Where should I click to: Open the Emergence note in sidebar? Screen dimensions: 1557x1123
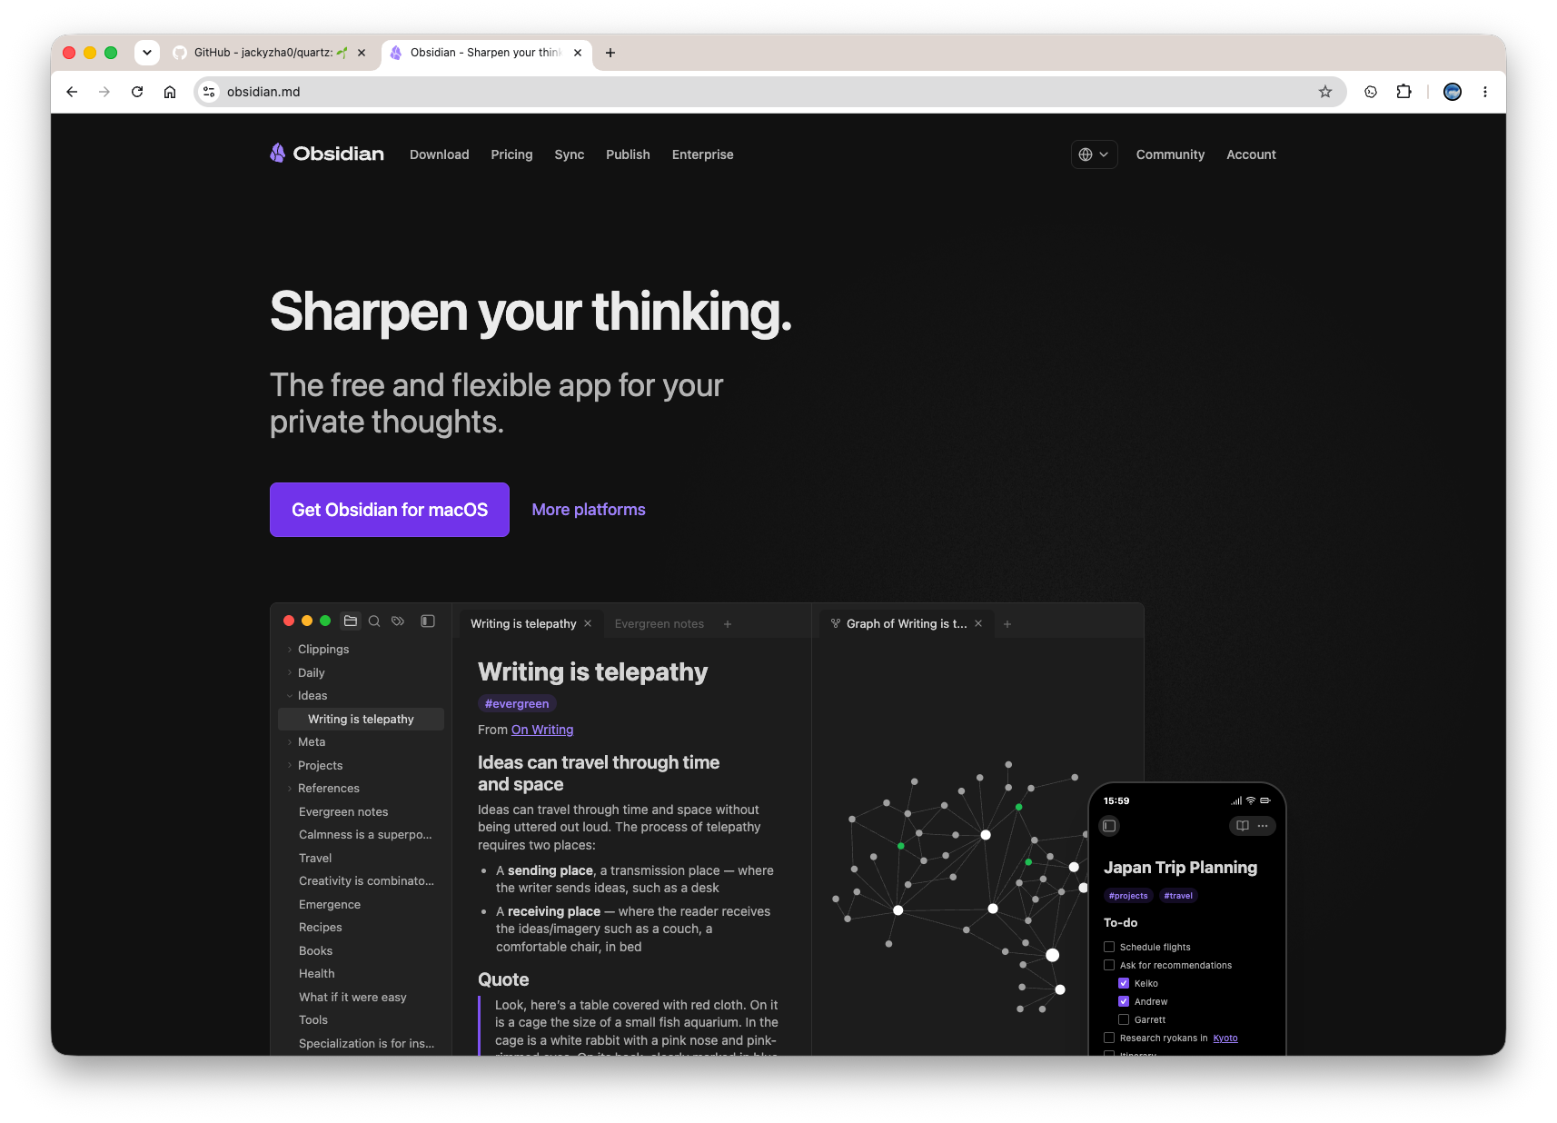coord(330,905)
